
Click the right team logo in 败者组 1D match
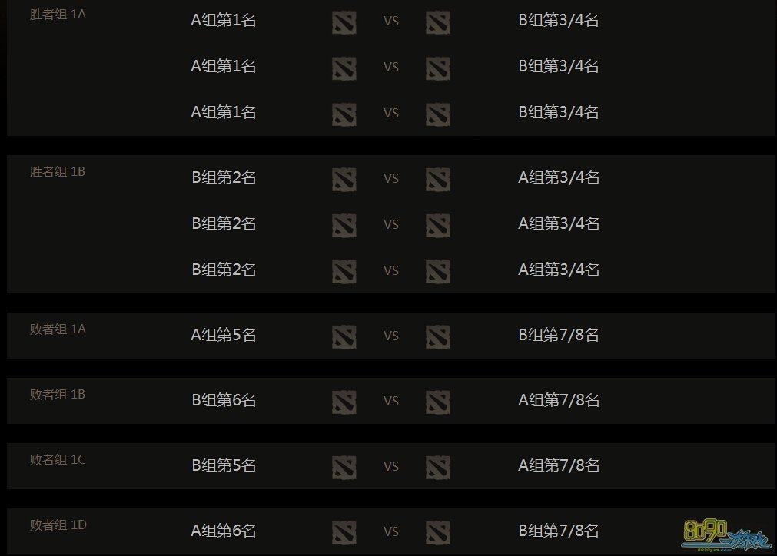[437, 531]
